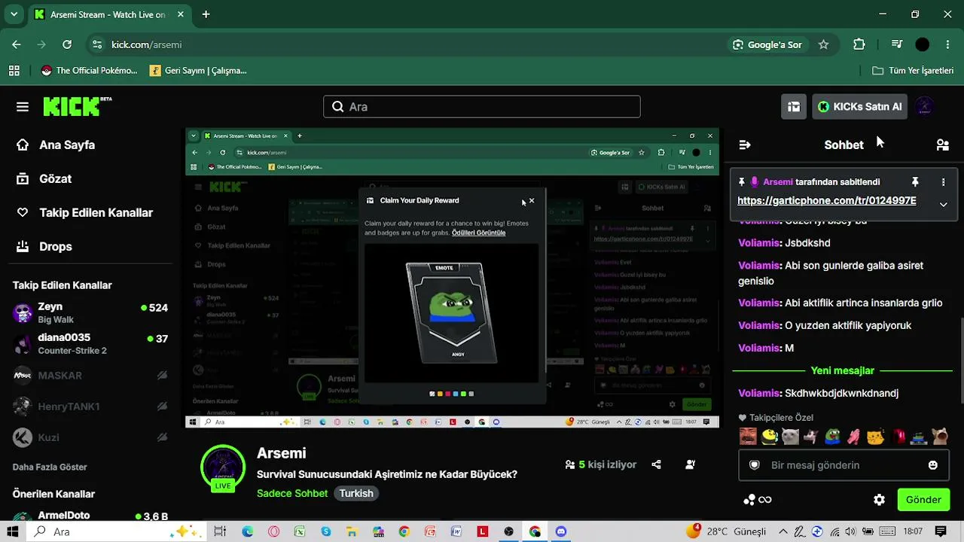This screenshot has height=542, width=964.
Task: Insert the orange cat emote
Action: (x=875, y=436)
